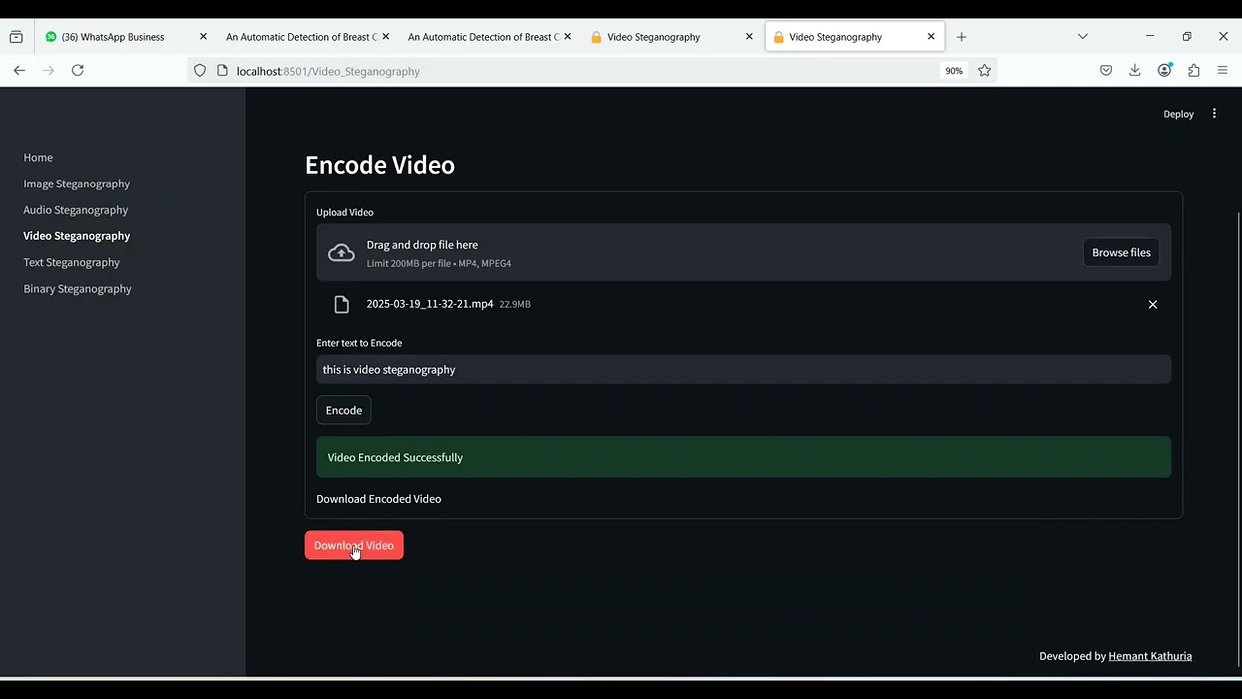
Task: Click the uploaded video file icon
Action: [342, 305]
